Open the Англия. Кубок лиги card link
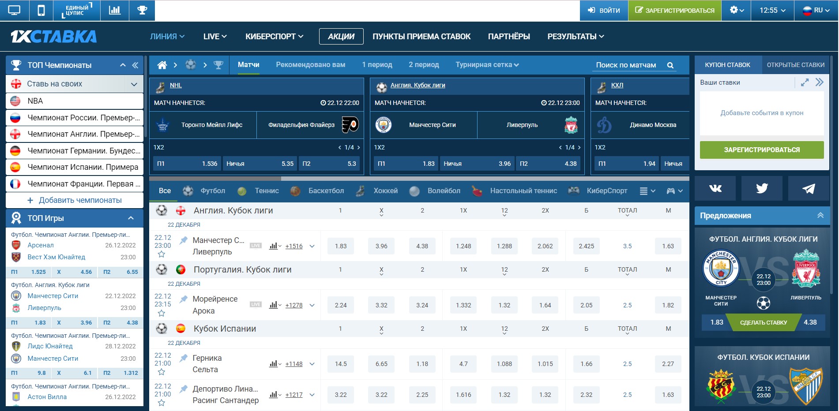Viewport: 839px width, 411px height. click(x=418, y=85)
